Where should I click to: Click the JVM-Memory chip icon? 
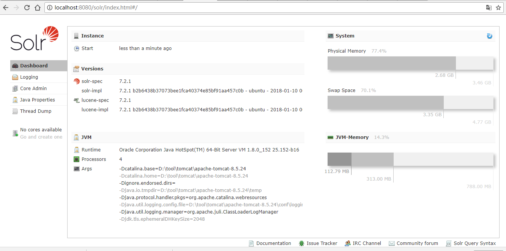tap(331, 137)
